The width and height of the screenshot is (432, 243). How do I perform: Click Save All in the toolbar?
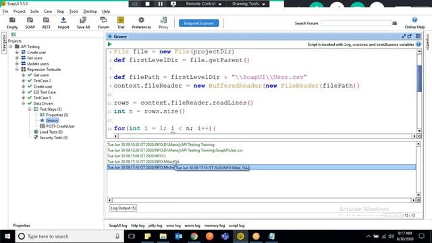[83, 23]
